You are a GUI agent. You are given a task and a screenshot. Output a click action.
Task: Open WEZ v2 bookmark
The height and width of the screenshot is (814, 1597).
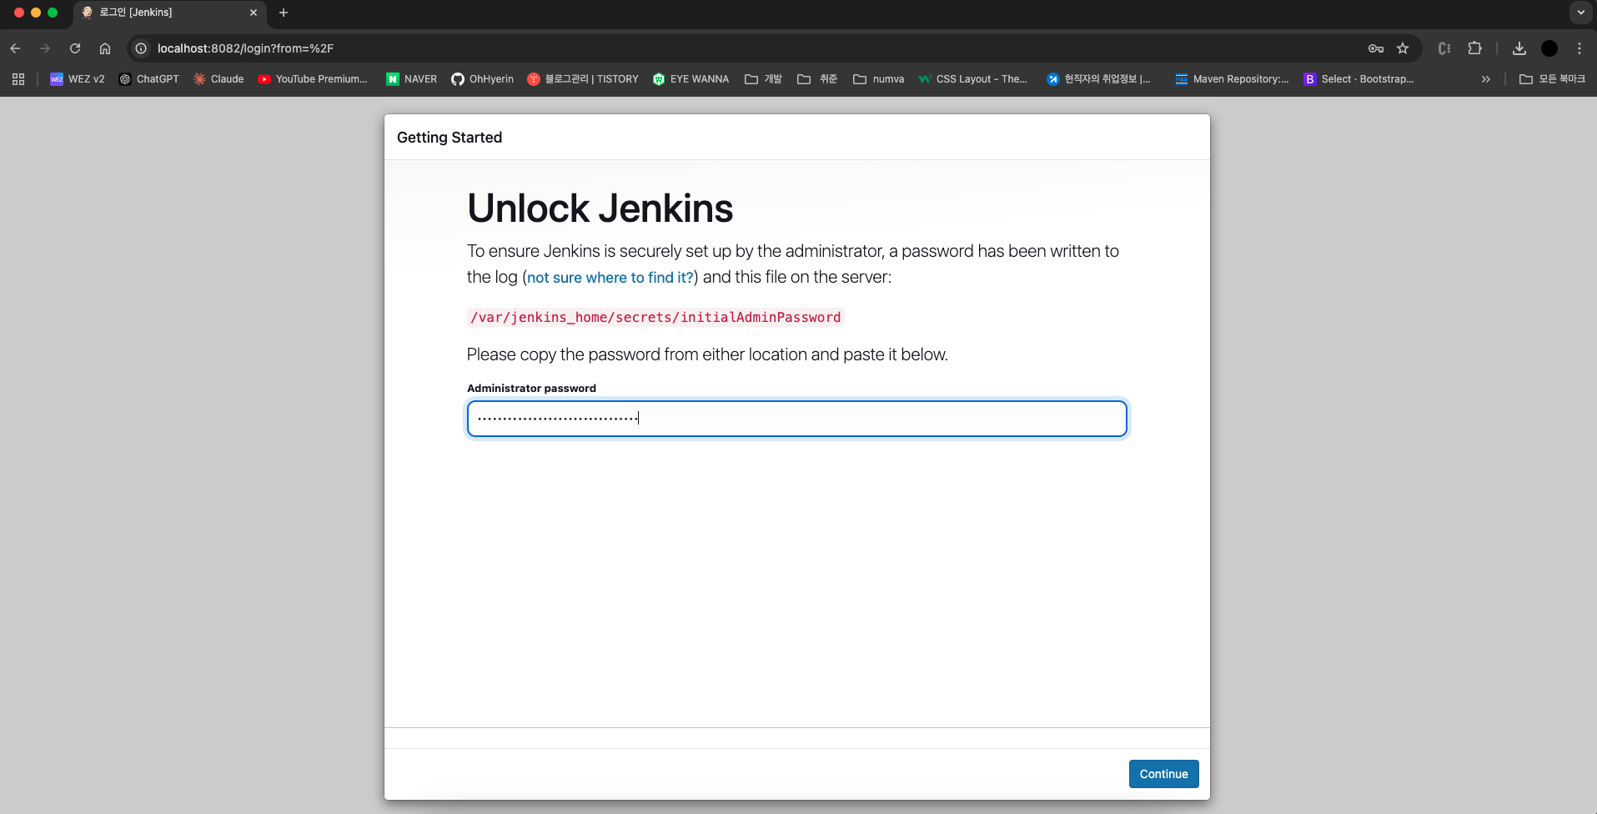click(x=78, y=79)
